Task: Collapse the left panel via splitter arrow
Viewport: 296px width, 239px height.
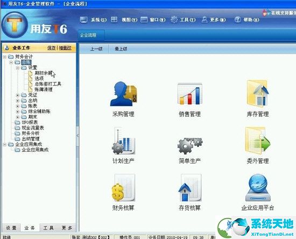Action: click(x=77, y=136)
